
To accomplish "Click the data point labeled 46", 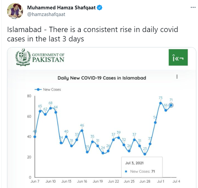I will pyautogui.click(x=82, y=131).
